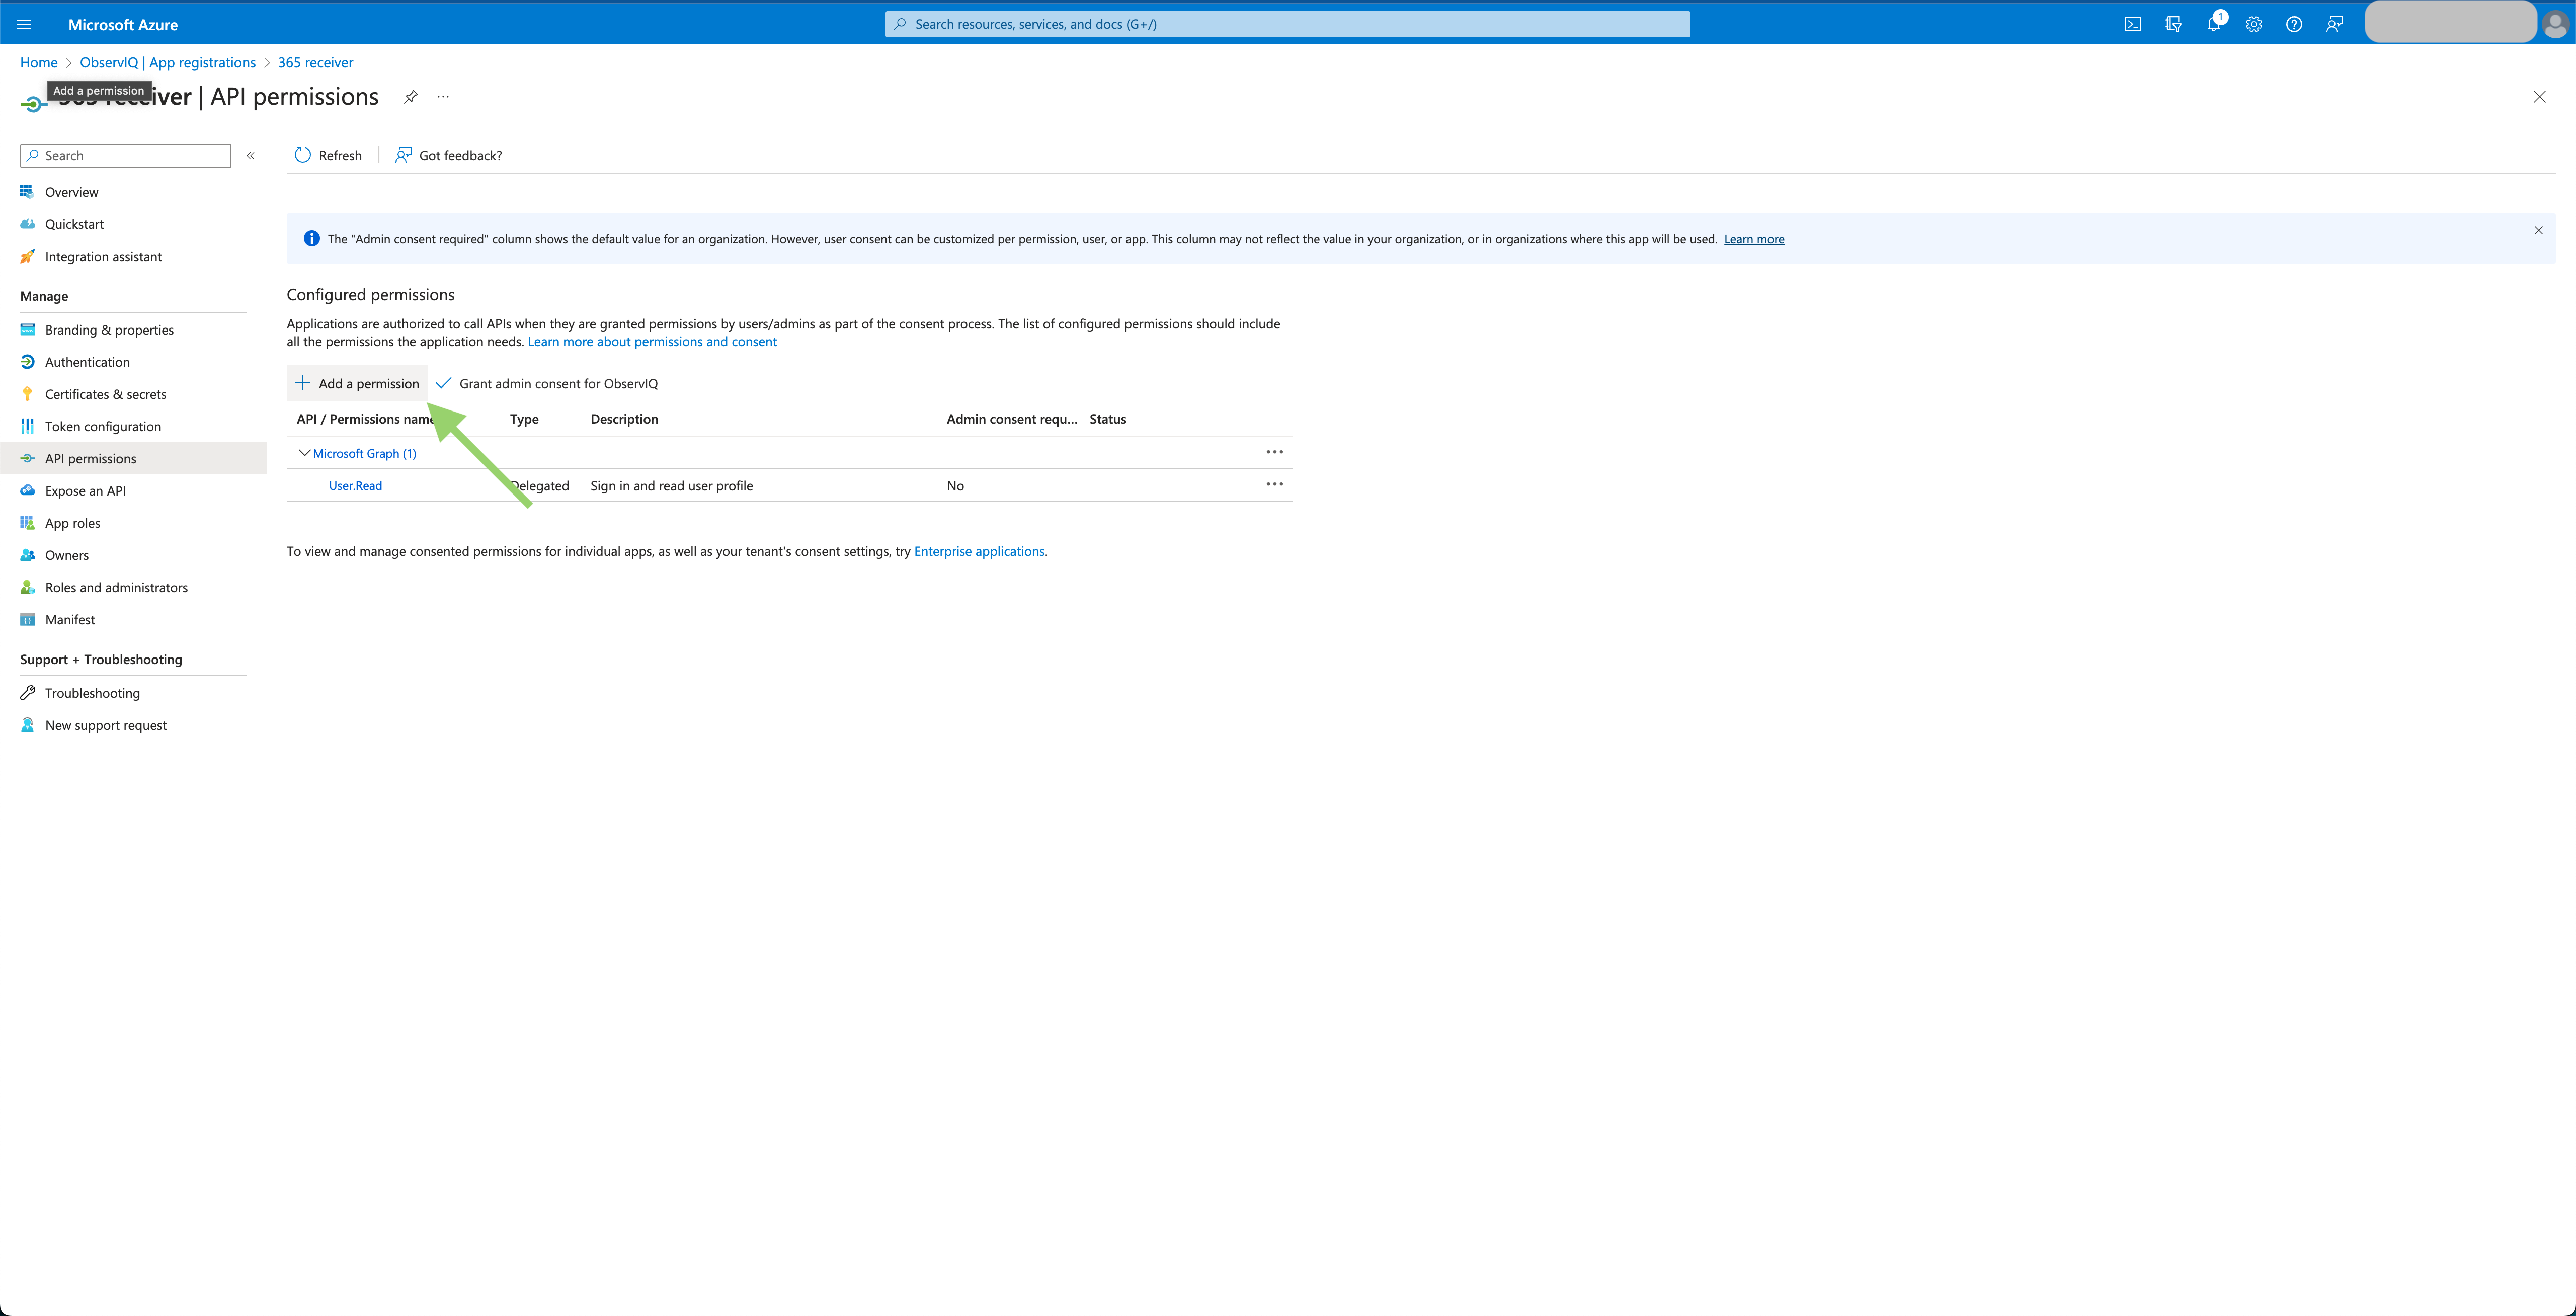
Task: Open the Microsoft Graph row ellipsis menu
Action: point(1274,452)
